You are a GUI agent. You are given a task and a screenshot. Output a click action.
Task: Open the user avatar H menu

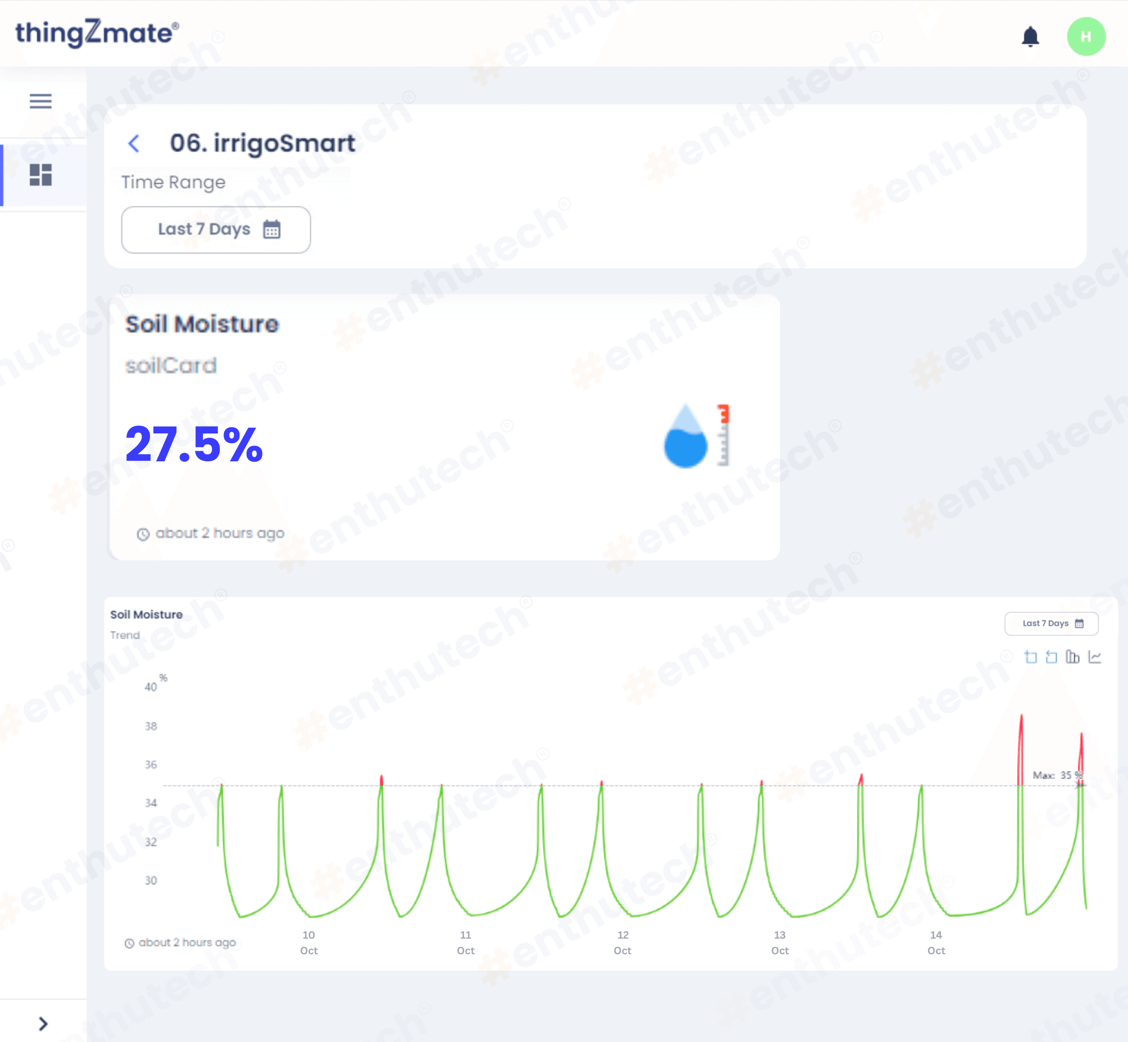pyautogui.click(x=1086, y=36)
